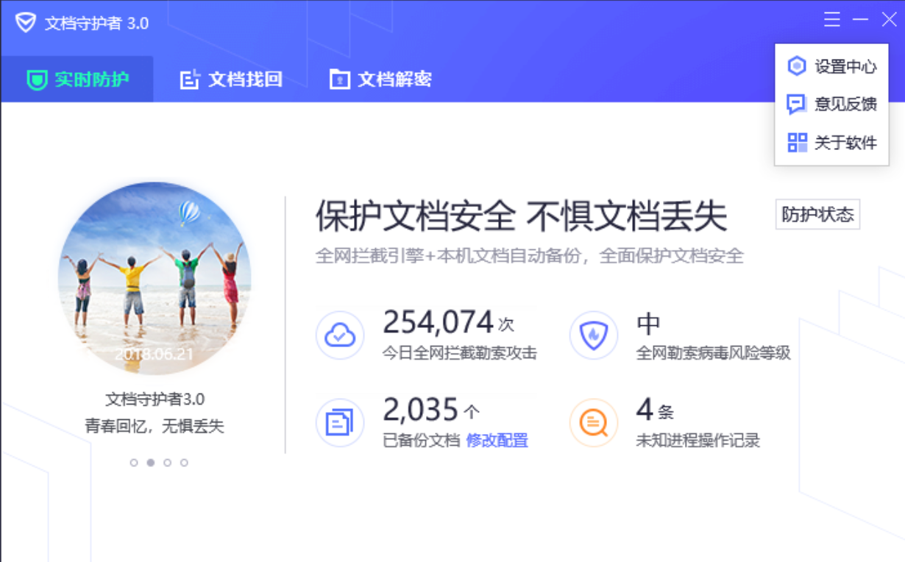Screen dimensions: 905x562
Task: Click the orange magnifier icon for 未知进程操作记录
Action: (x=593, y=423)
